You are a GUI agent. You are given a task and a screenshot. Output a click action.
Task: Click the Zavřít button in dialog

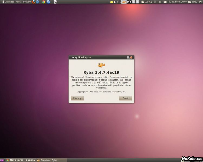[125, 98]
